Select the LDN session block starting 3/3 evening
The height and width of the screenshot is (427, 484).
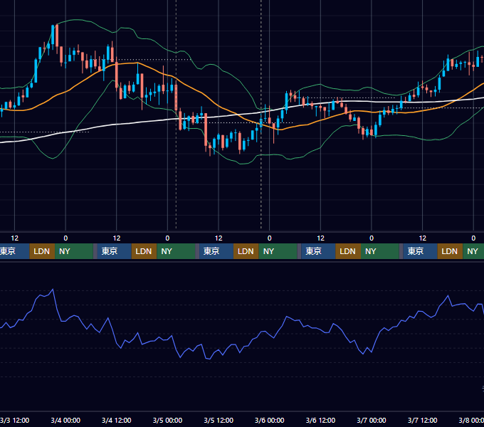coord(42,251)
